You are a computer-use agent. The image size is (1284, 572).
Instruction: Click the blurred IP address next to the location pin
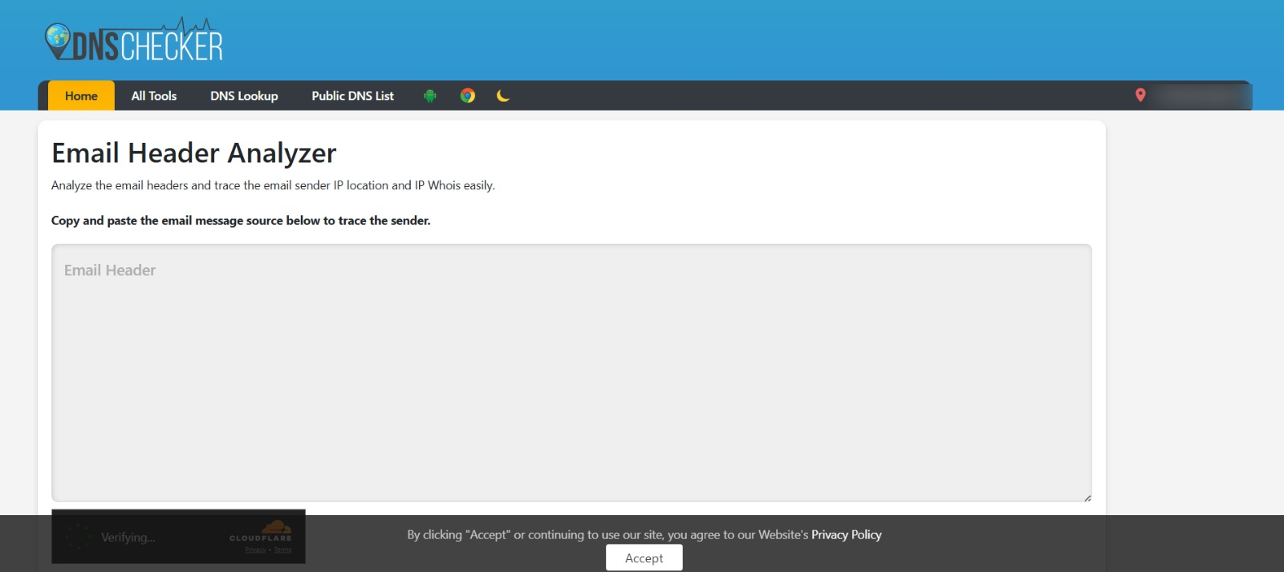(1200, 96)
